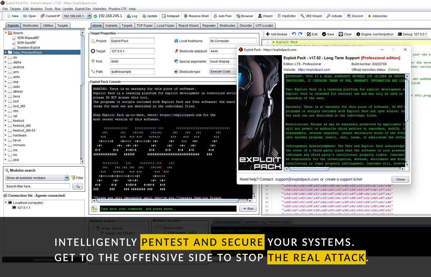Viewport: 431px width, 277px height.
Task: Switch to the Implants tab
Action: click(x=111, y=25)
